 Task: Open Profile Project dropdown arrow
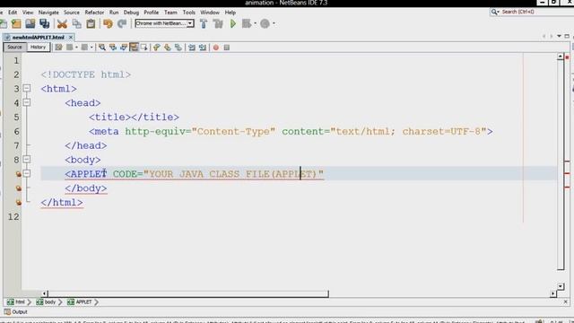[274, 24]
